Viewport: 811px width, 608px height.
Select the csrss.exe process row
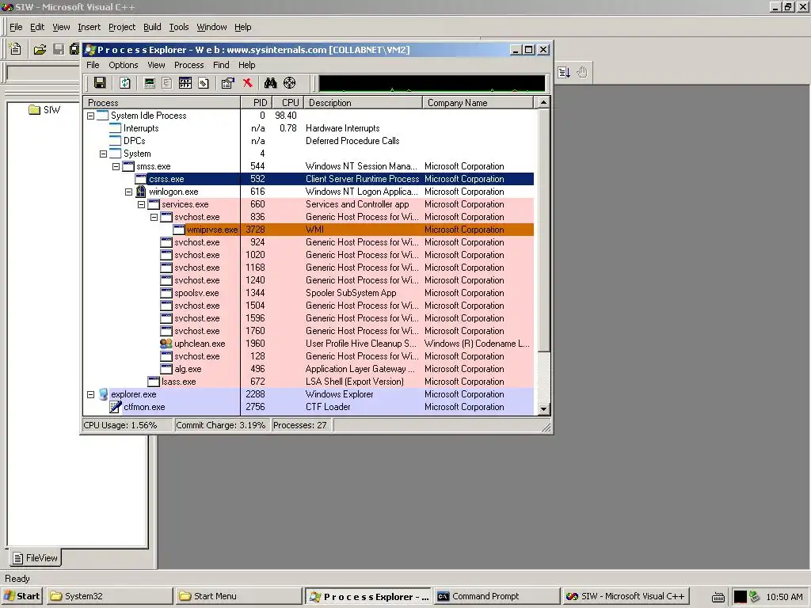pos(308,179)
